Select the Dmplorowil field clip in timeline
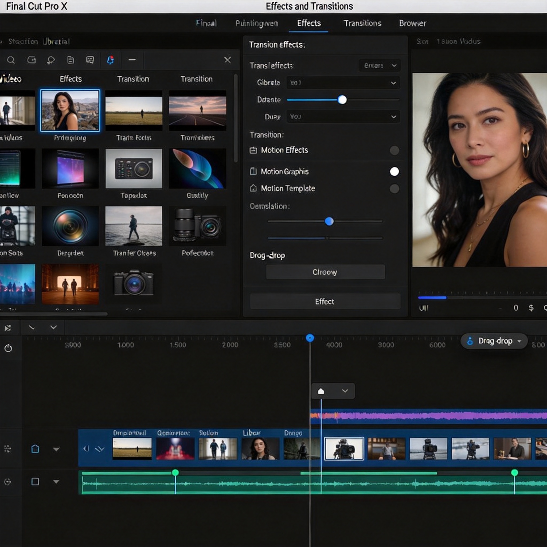 132,449
